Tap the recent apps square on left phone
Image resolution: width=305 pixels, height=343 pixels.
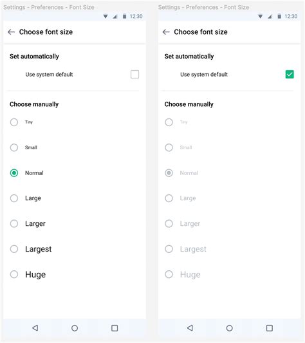(x=115, y=328)
